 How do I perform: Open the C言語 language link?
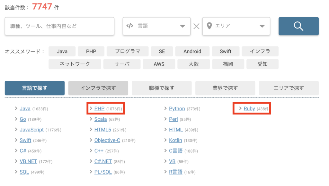click(x=176, y=151)
